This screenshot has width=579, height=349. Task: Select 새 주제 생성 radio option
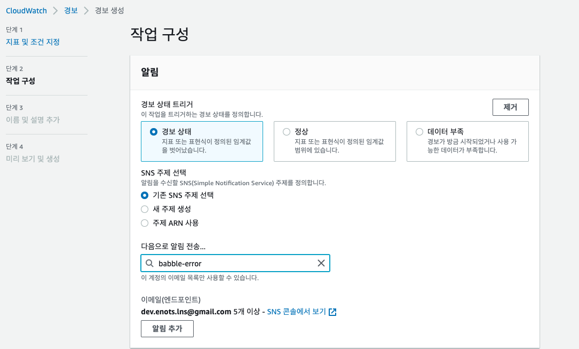[x=145, y=209]
